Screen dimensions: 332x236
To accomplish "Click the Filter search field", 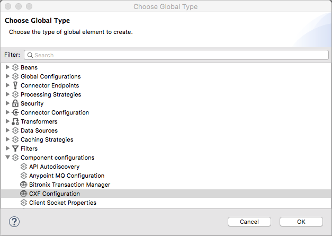I will pos(176,55).
